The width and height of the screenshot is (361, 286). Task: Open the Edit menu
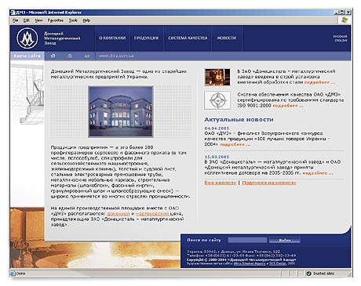27,20
